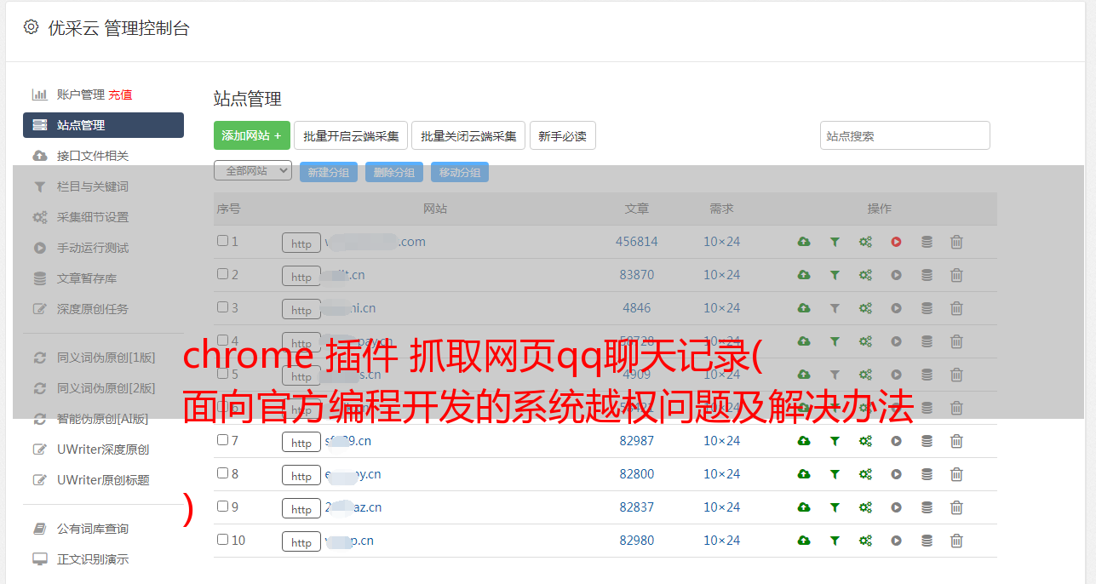Viewport: 1096px width, 584px height.
Task: Tick the checkbox for site row 2
Action: pyautogui.click(x=222, y=274)
